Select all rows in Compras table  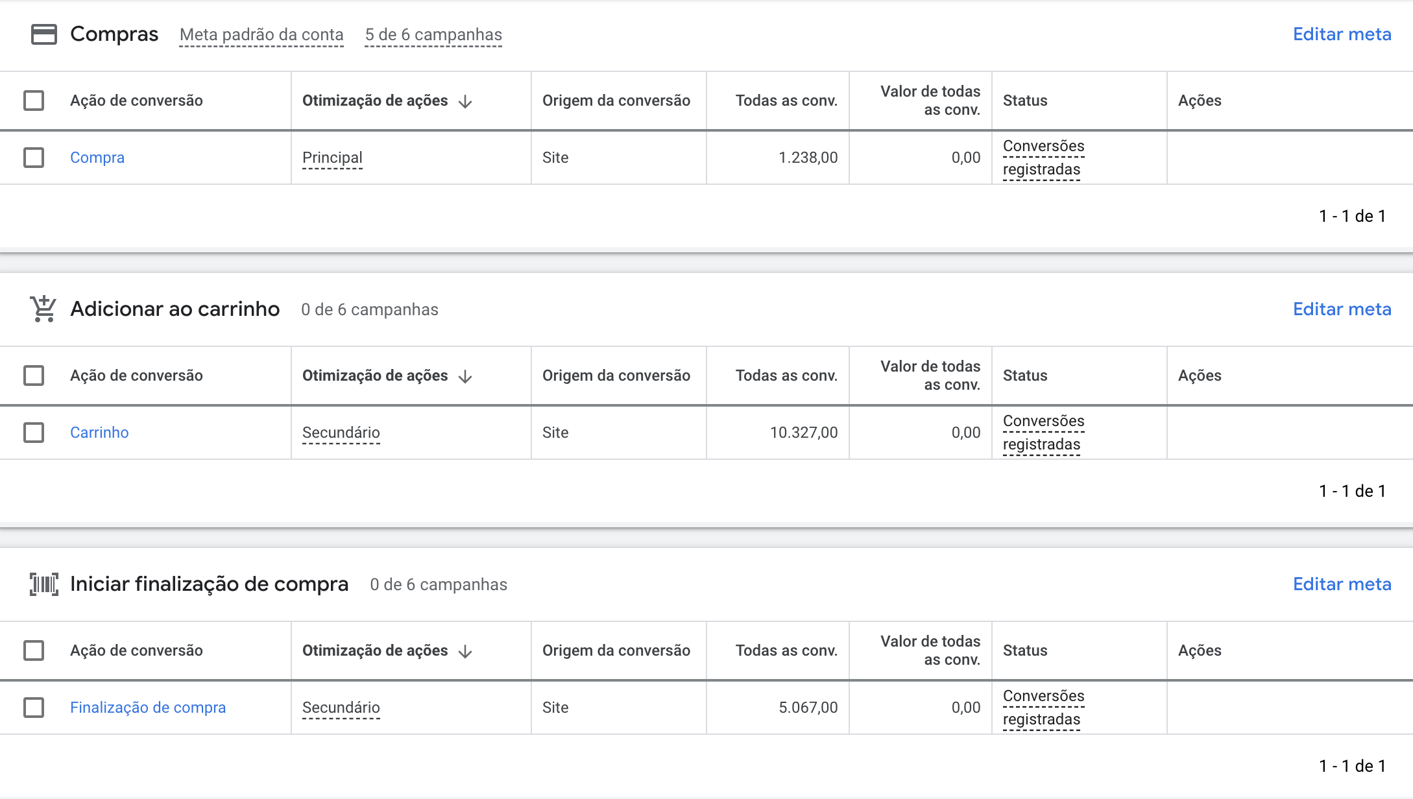[x=34, y=101]
